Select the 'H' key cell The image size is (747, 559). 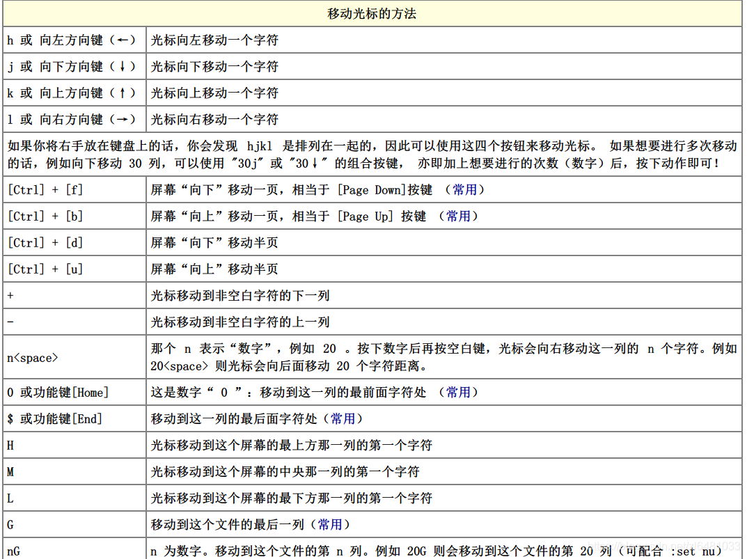pyautogui.click(x=74, y=445)
